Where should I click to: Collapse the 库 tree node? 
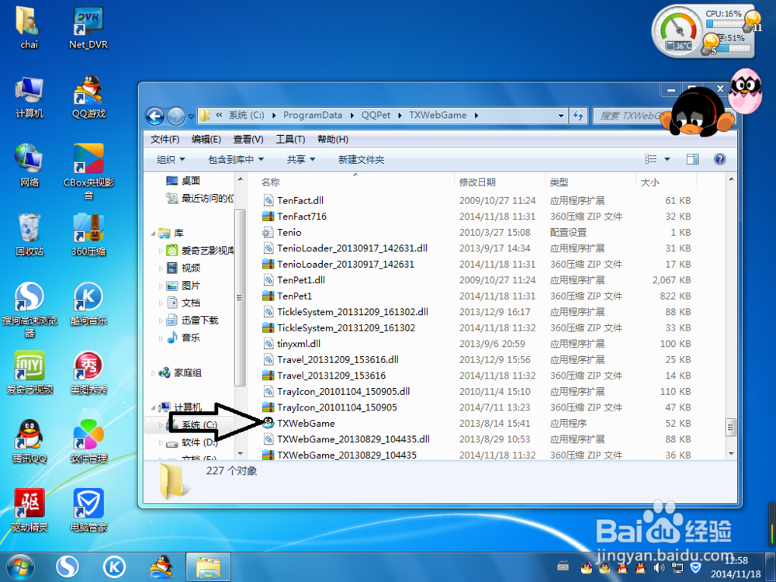tap(154, 233)
